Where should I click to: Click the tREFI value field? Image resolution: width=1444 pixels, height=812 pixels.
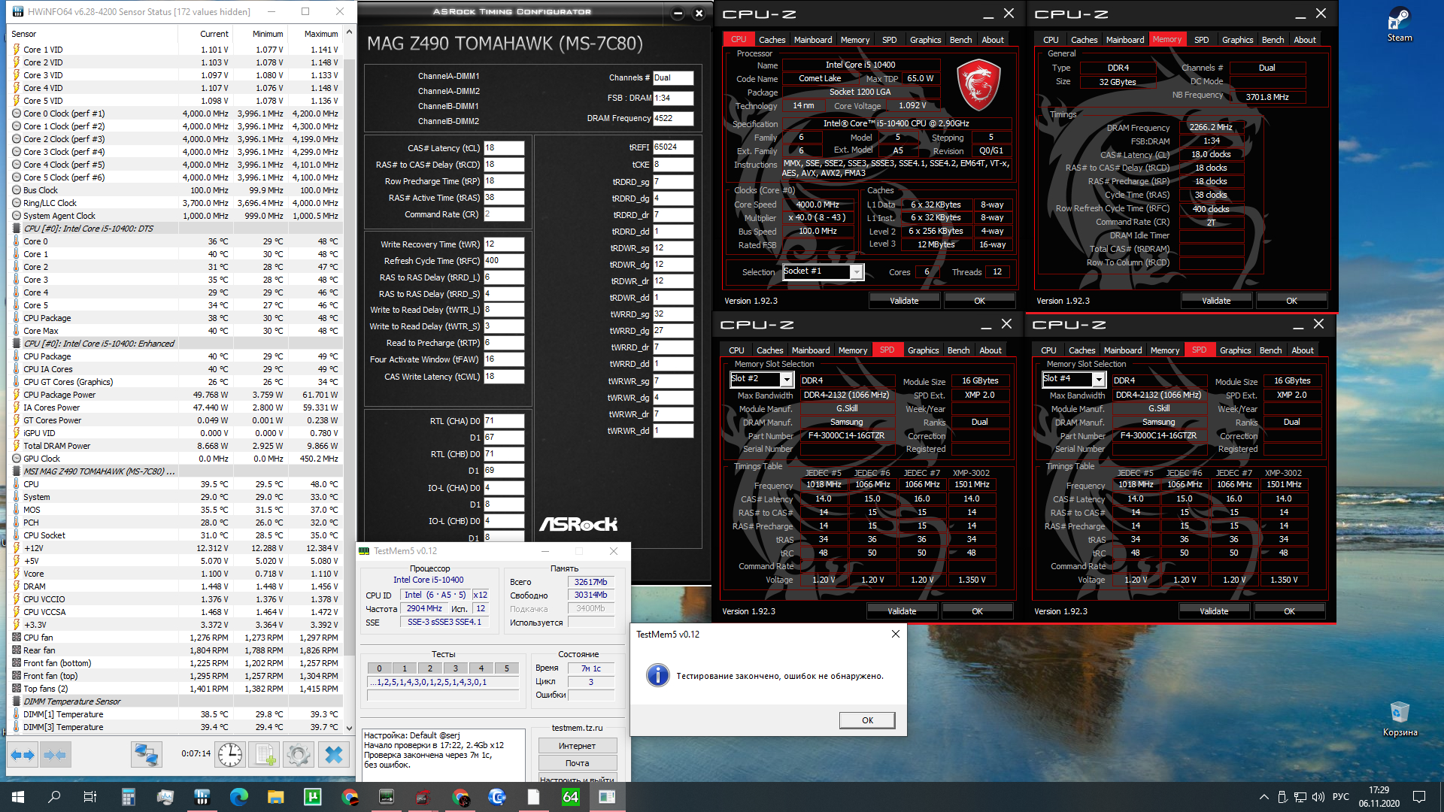click(x=672, y=147)
